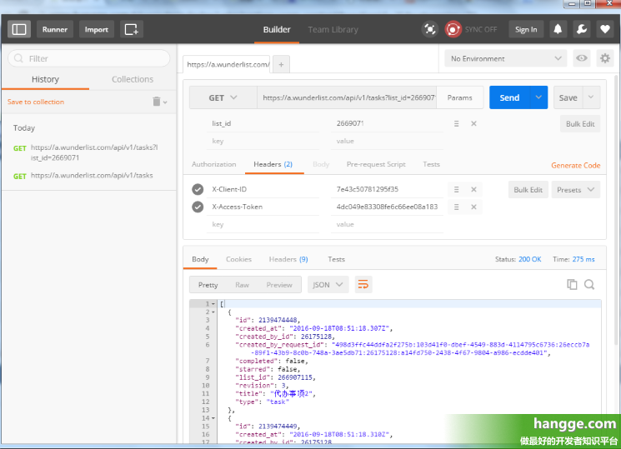Open the response Headers (9) tab
The image size is (621, 449).
click(288, 259)
